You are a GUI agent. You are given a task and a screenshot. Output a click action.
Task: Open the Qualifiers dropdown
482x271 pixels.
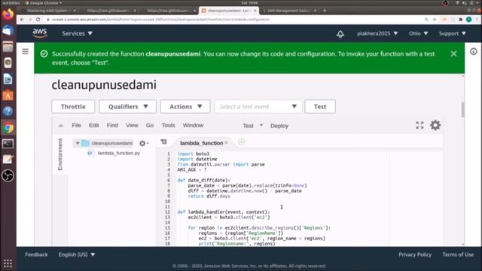(x=127, y=107)
